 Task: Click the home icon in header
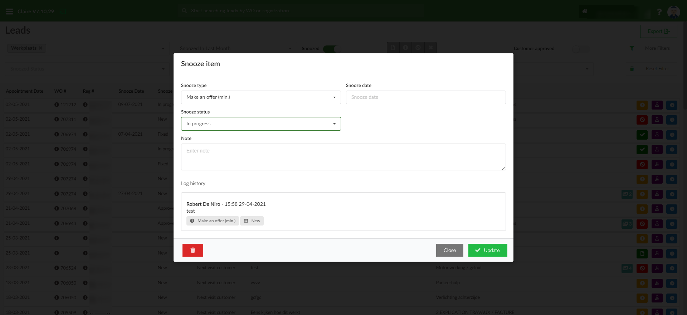point(584,11)
